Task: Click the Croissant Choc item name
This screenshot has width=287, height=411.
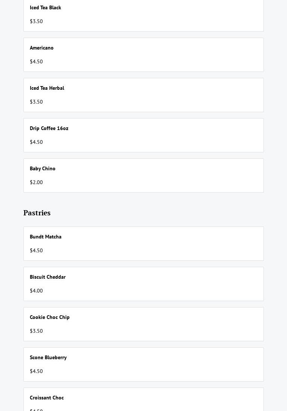Action: coord(47,398)
